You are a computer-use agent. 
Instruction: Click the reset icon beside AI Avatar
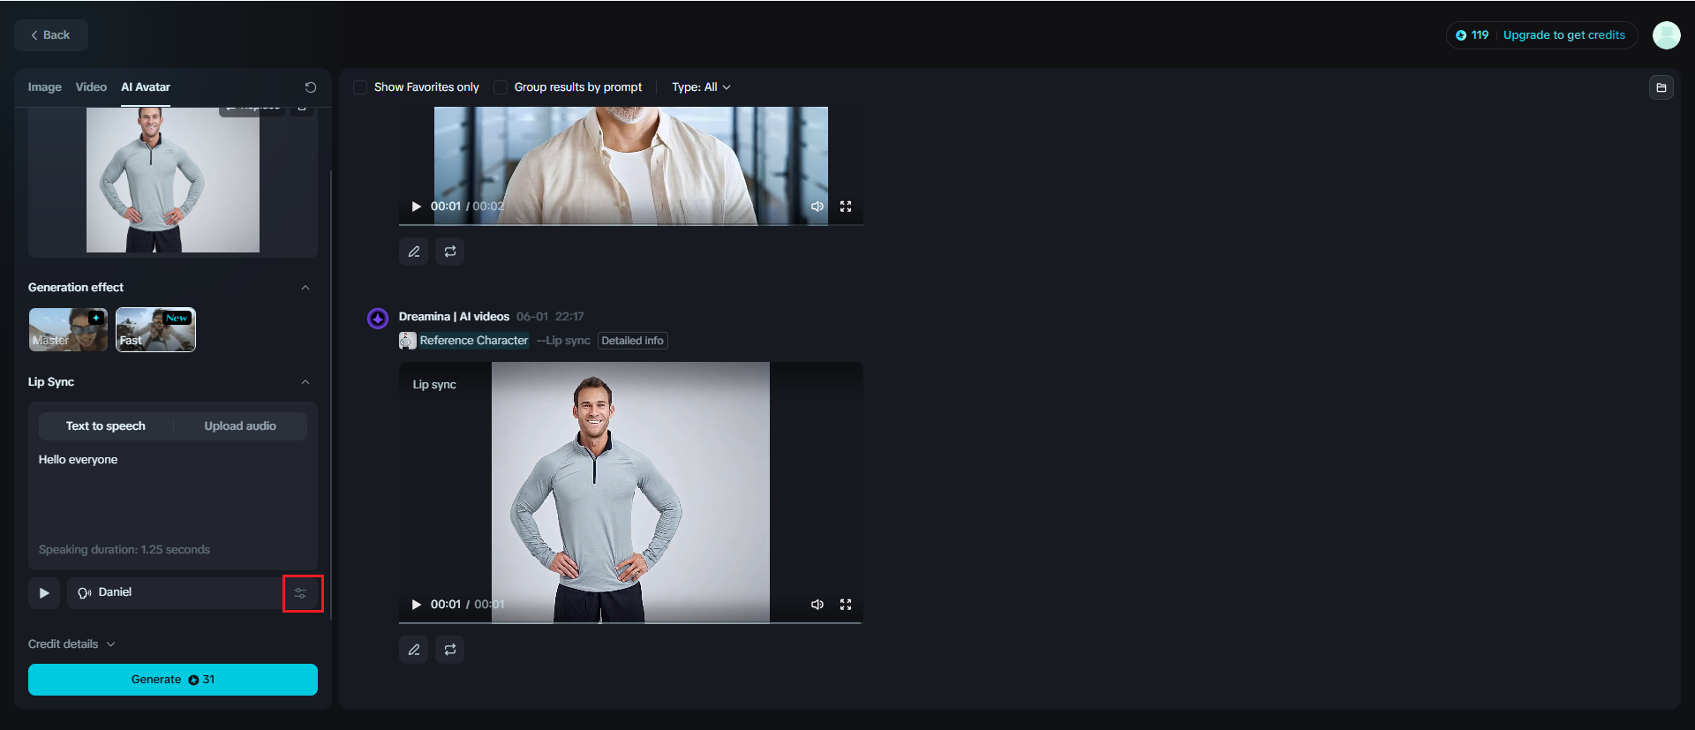coord(311,87)
